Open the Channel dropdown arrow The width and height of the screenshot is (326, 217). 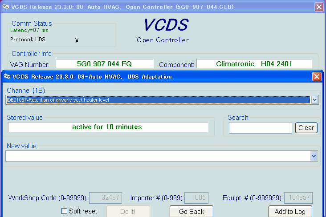[314, 100]
